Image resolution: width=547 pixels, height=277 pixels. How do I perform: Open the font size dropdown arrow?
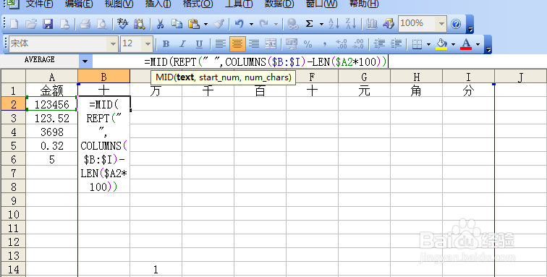pos(148,44)
